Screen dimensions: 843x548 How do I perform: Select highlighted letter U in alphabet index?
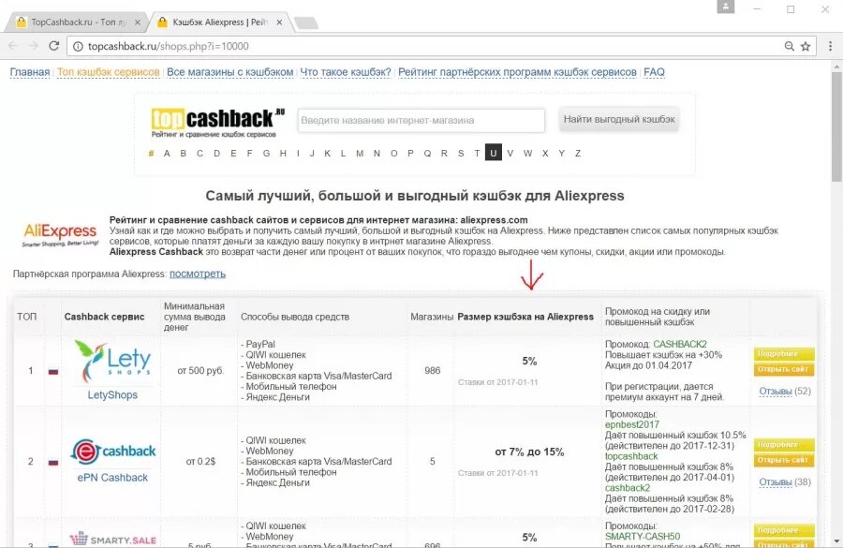point(493,153)
